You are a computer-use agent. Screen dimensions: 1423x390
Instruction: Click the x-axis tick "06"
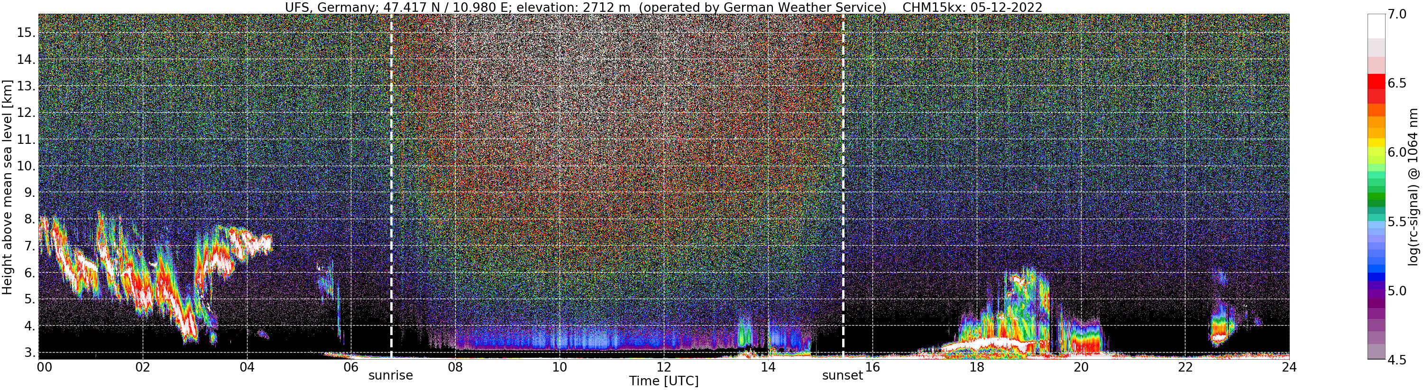click(x=351, y=367)
